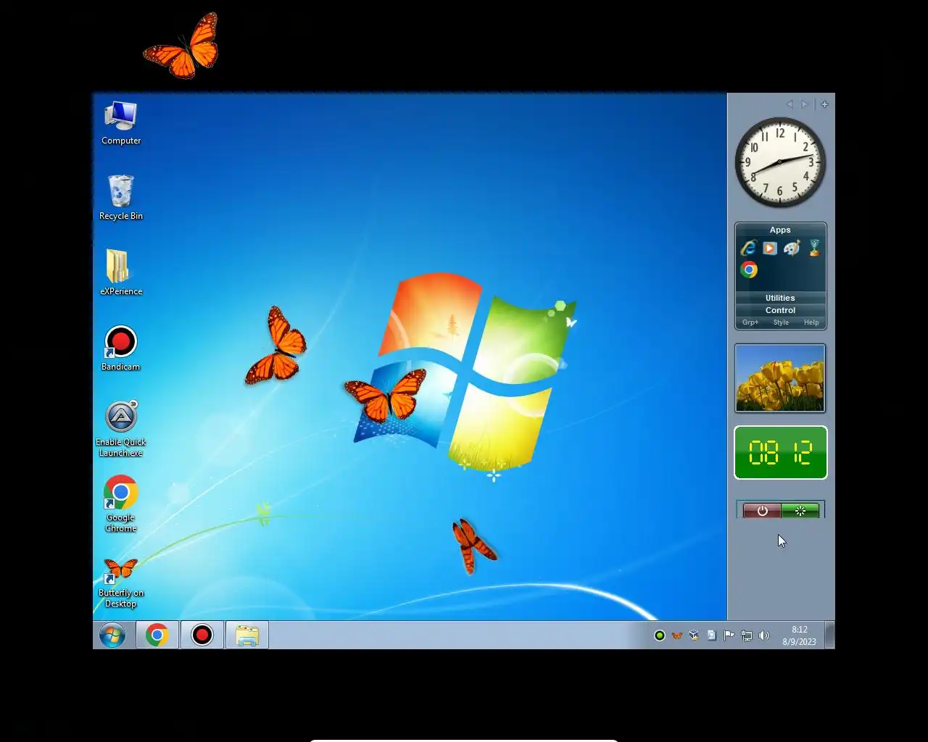Screen dimensions: 928x742
Task: Expand the Control group in gadget
Action: click(780, 310)
